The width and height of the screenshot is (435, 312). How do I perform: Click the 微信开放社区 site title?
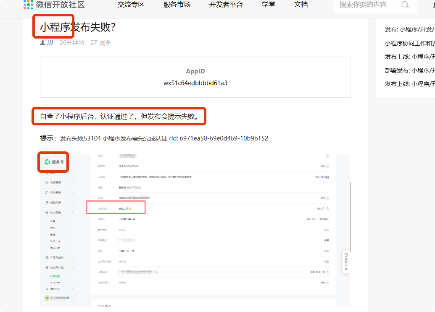tap(60, 5)
